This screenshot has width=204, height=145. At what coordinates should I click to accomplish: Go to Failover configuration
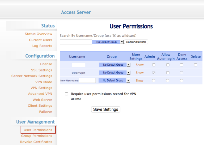[x=46, y=112]
